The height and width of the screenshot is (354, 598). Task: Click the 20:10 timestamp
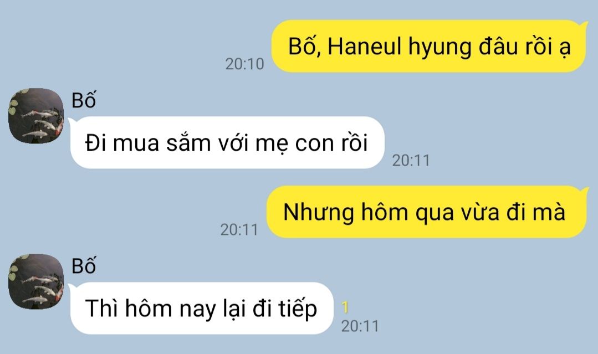[245, 64]
